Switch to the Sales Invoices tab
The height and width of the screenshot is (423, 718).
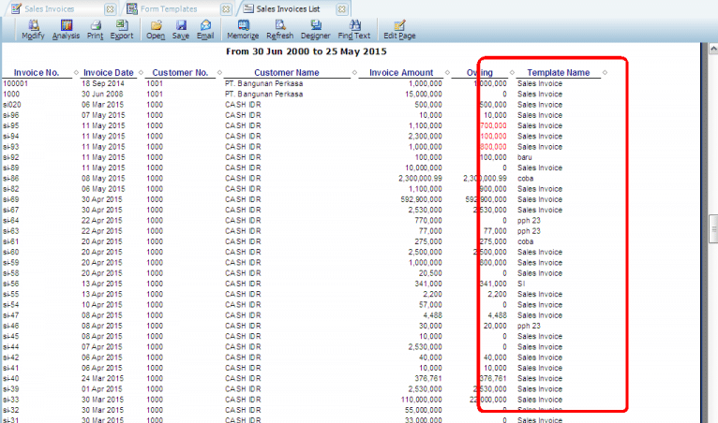coord(49,7)
